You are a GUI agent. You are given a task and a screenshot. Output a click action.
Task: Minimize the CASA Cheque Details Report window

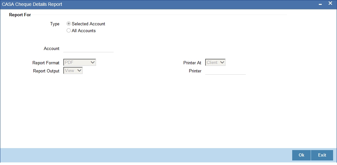tap(320, 5)
